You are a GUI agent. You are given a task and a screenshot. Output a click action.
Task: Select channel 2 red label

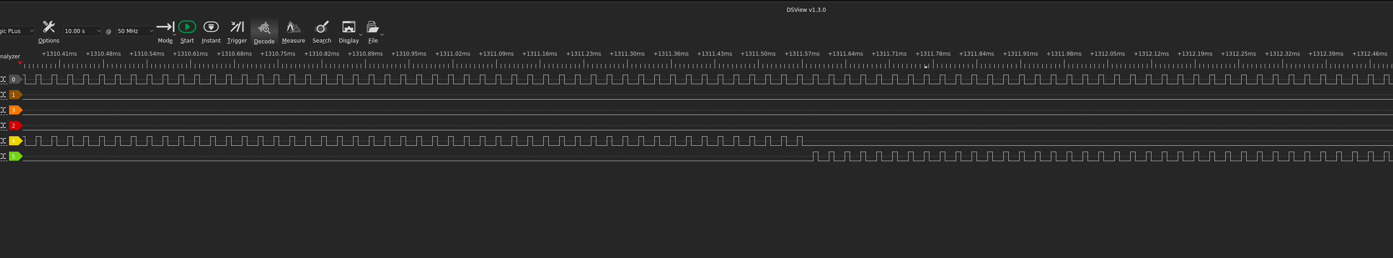[15, 125]
